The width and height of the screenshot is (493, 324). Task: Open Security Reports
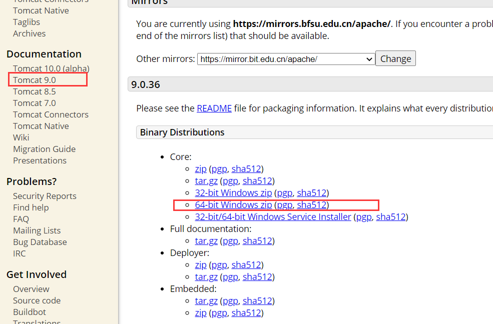coord(45,196)
